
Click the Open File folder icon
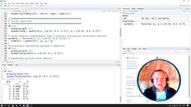[x=8, y=6]
